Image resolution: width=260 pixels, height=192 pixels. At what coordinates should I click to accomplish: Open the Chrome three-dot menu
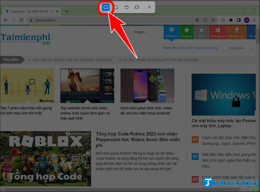coord(254,20)
